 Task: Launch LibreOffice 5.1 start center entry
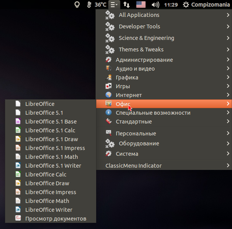click(51, 113)
